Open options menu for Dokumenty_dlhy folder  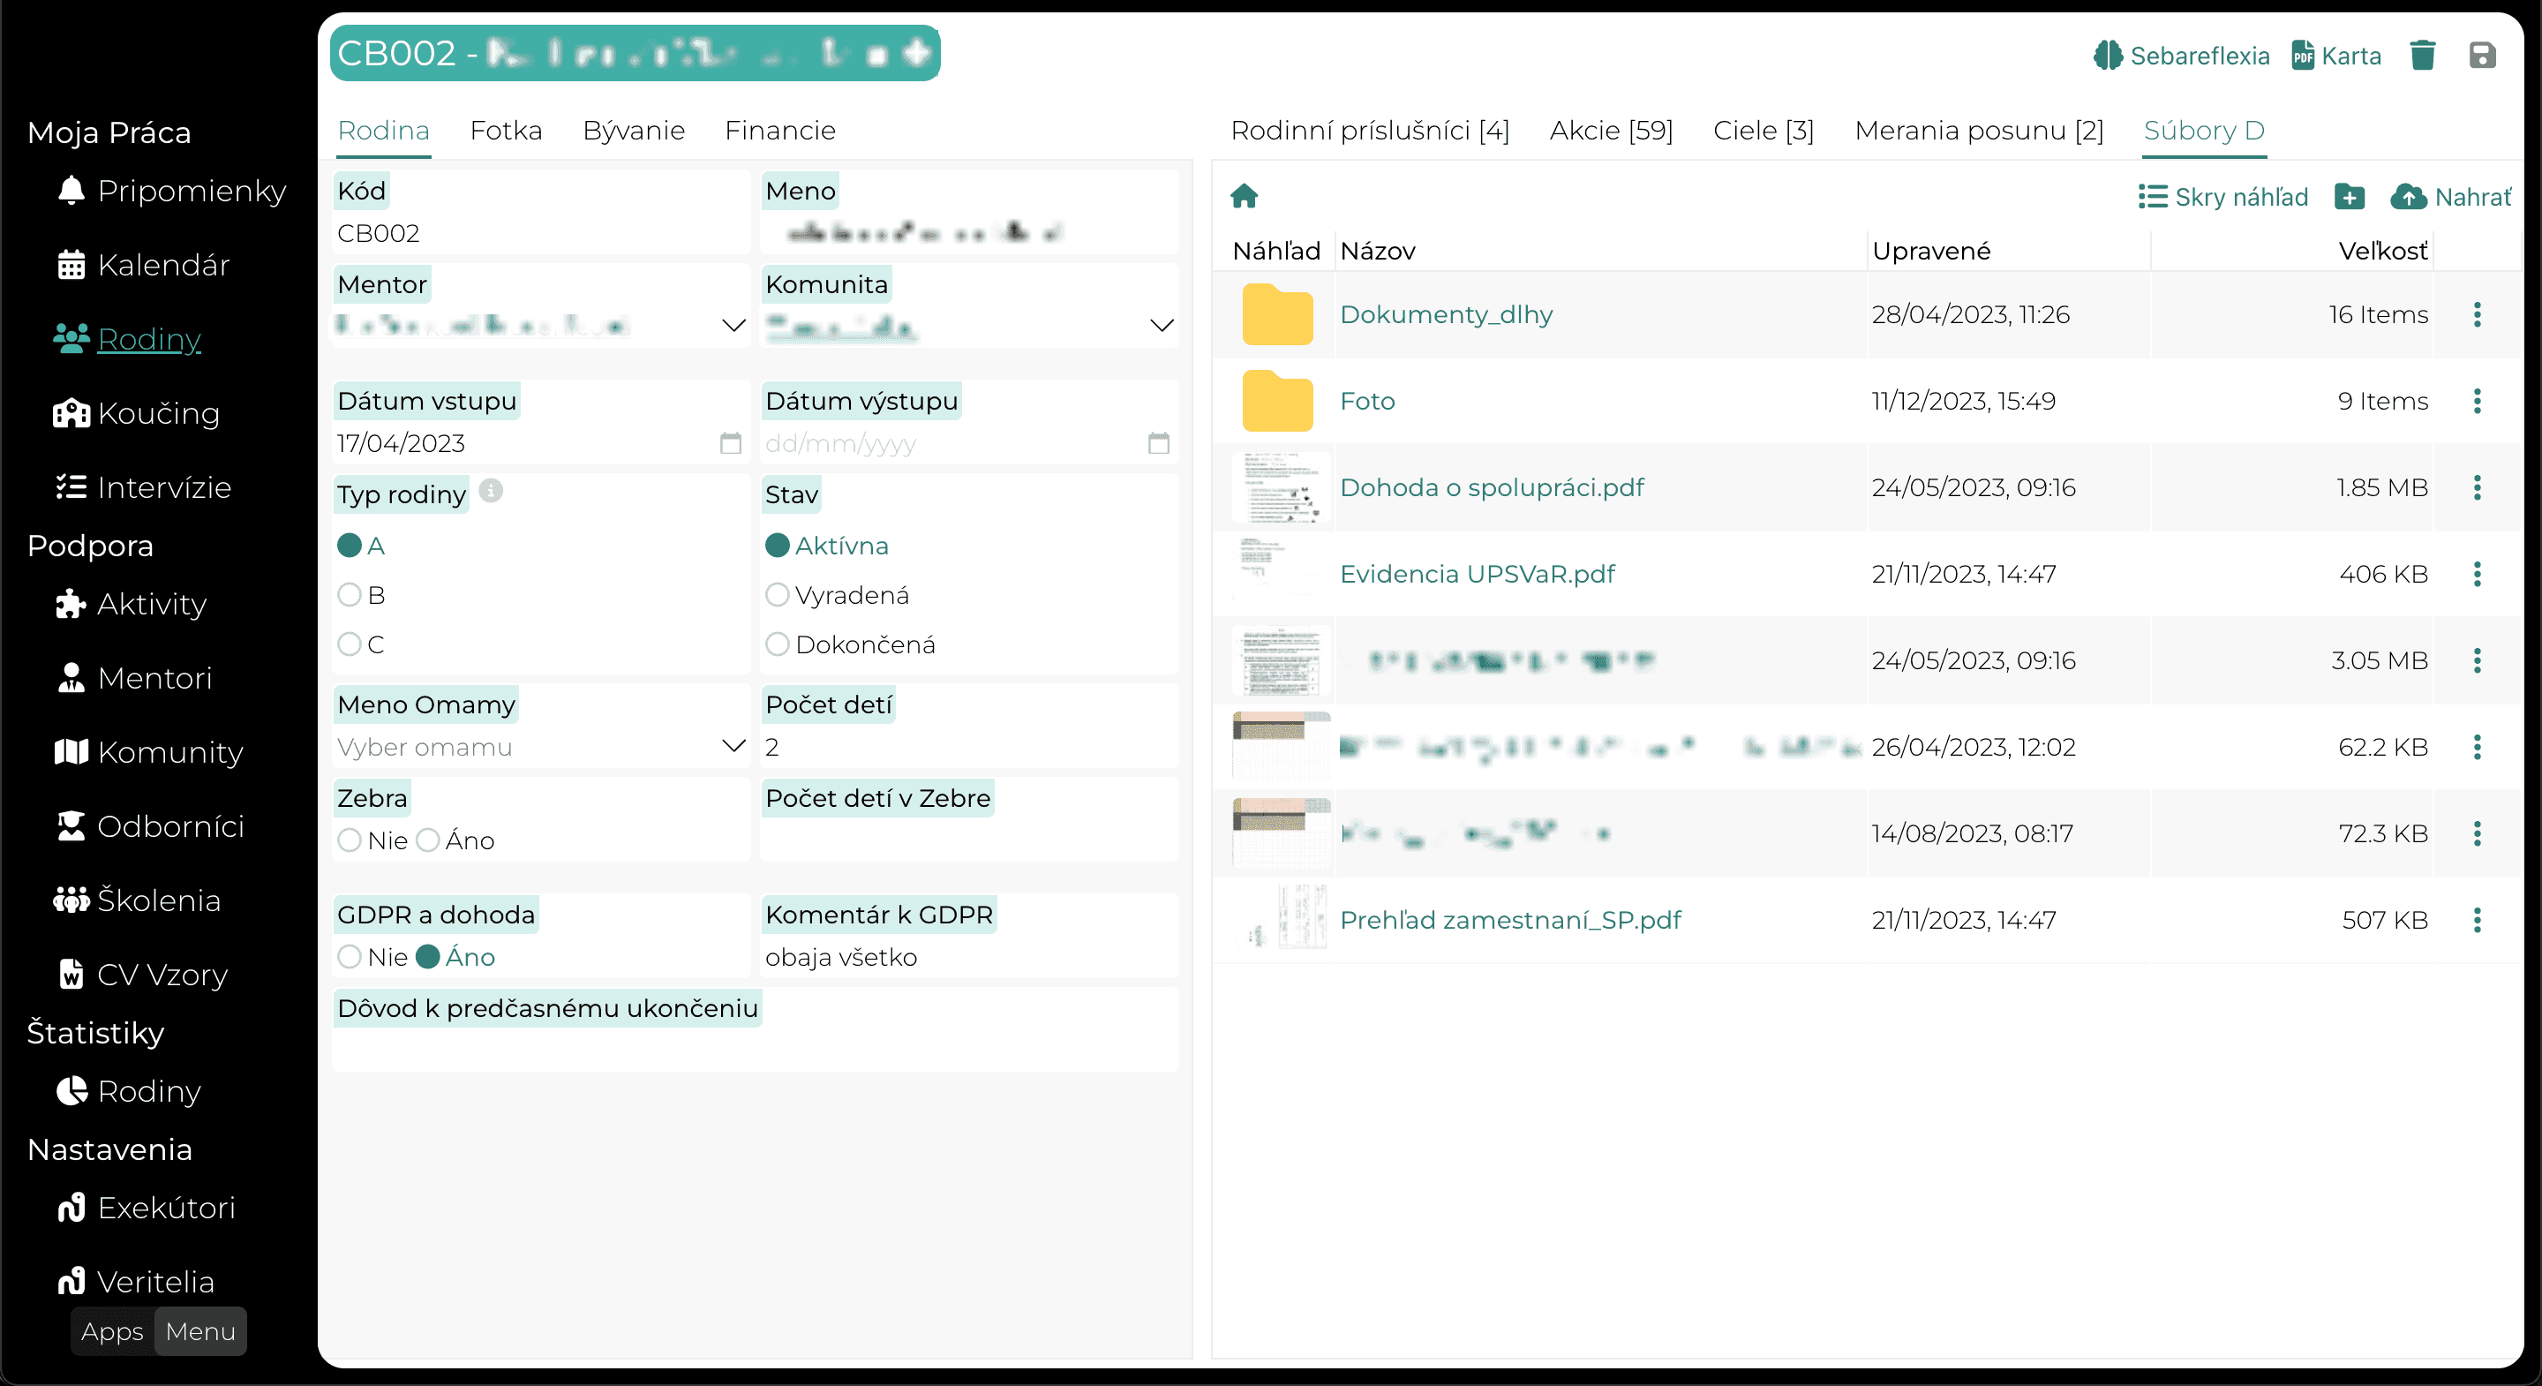pyautogui.click(x=2477, y=314)
